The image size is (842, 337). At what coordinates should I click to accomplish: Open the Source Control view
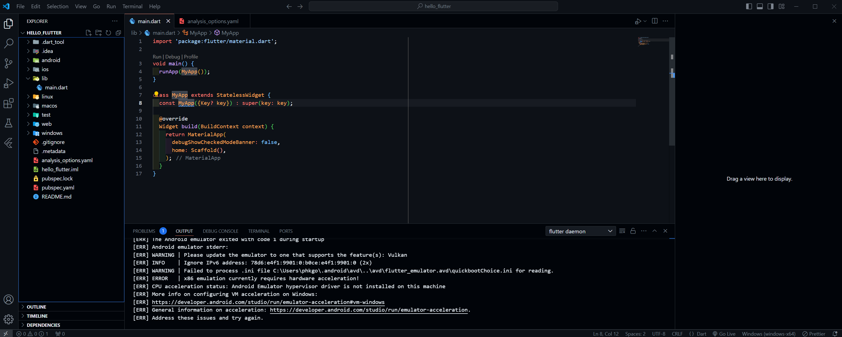click(x=9, y=63)
